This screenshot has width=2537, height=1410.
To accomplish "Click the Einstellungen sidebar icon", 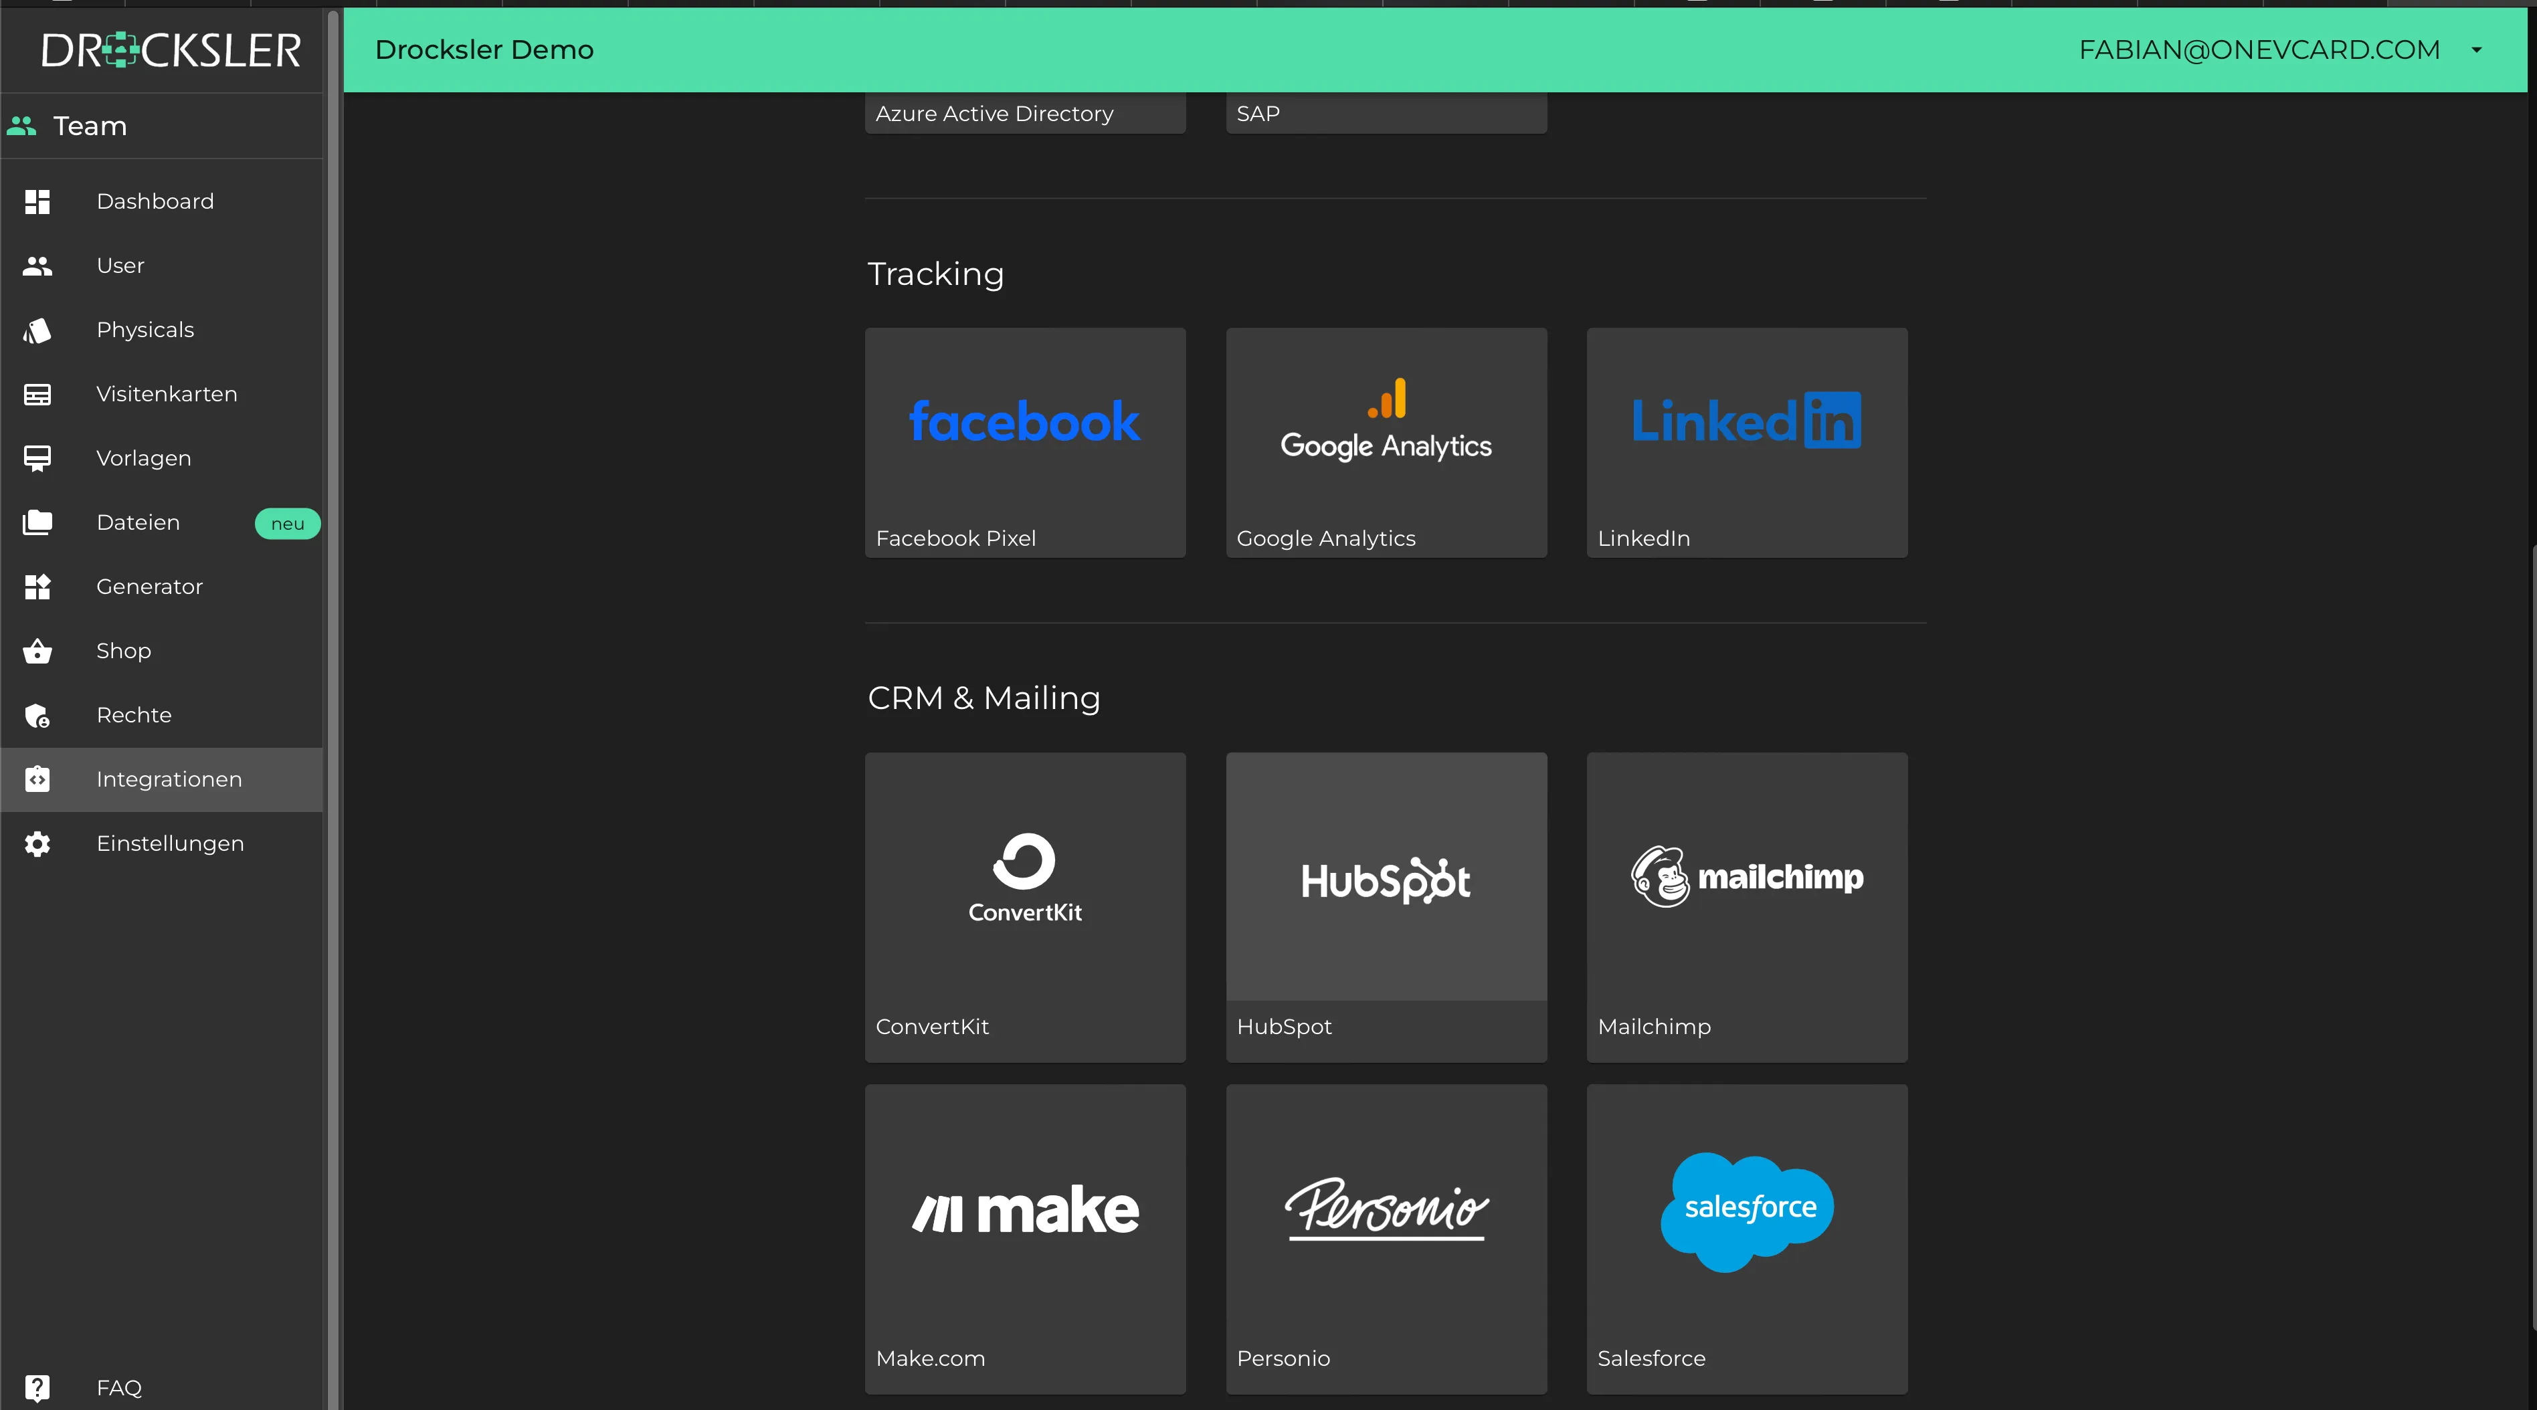I will tap(37, 842).
